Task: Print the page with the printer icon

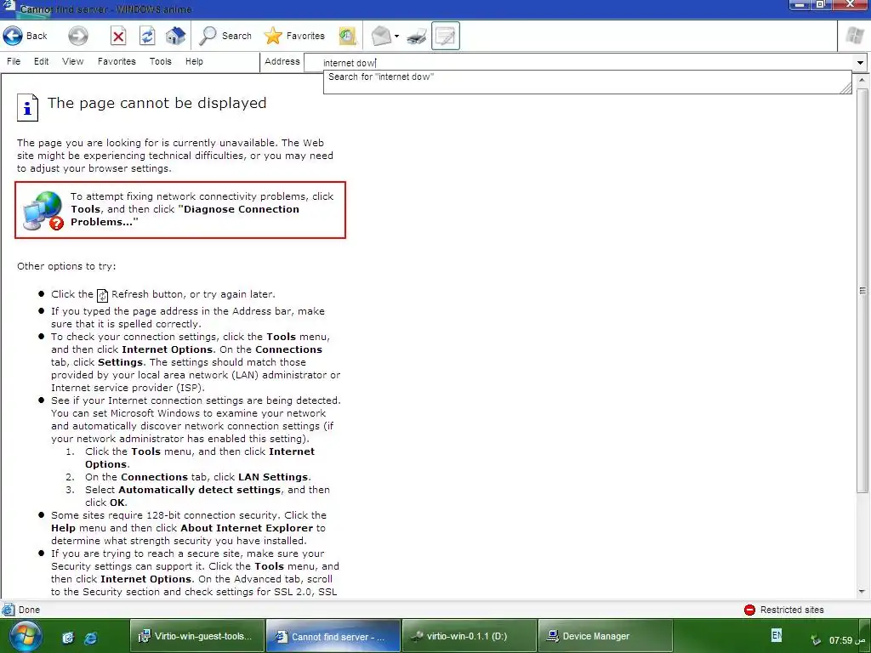Action: pos(417,37)
